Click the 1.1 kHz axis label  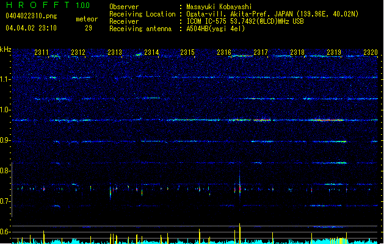click(5, 79)
